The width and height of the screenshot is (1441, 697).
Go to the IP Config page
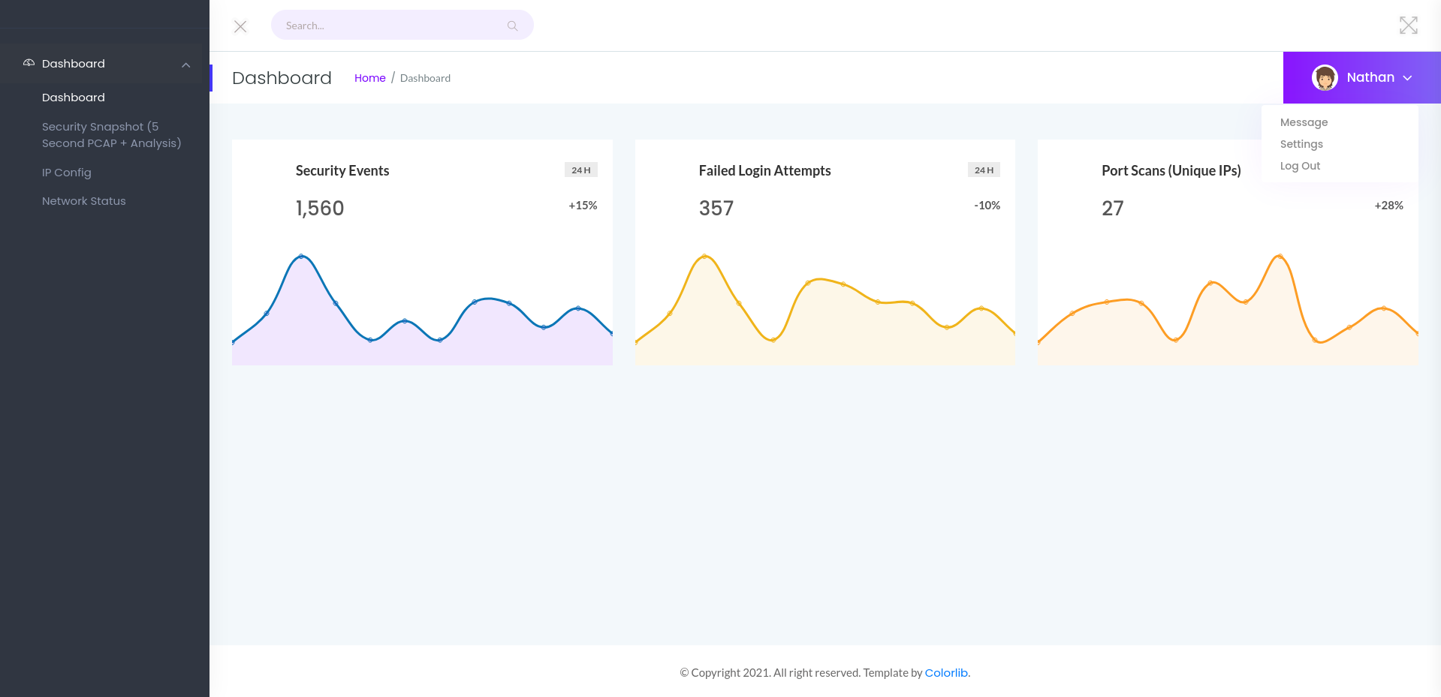(67, 173)
